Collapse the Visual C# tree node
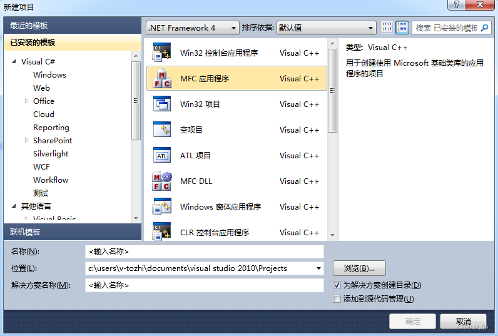Image resolution: width=498 pixels, height=336 pixels. (x=14, y=61)
